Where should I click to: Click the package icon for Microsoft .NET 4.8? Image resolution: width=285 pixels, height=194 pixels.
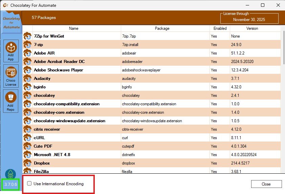(x=27, y=154)
